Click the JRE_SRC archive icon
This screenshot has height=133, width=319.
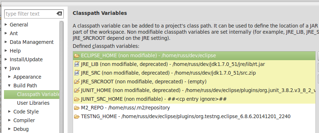coord(77,73)
